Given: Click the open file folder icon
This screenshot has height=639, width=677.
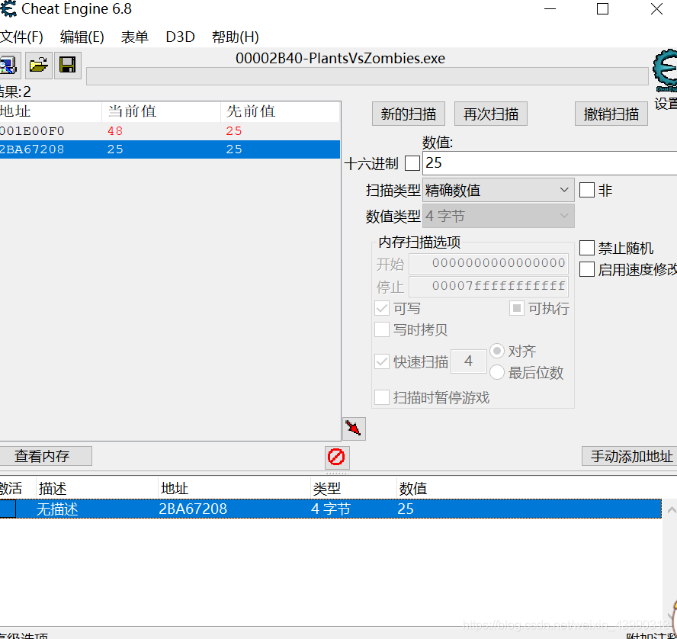Looking at the screenshot, I should pos(38,65).
